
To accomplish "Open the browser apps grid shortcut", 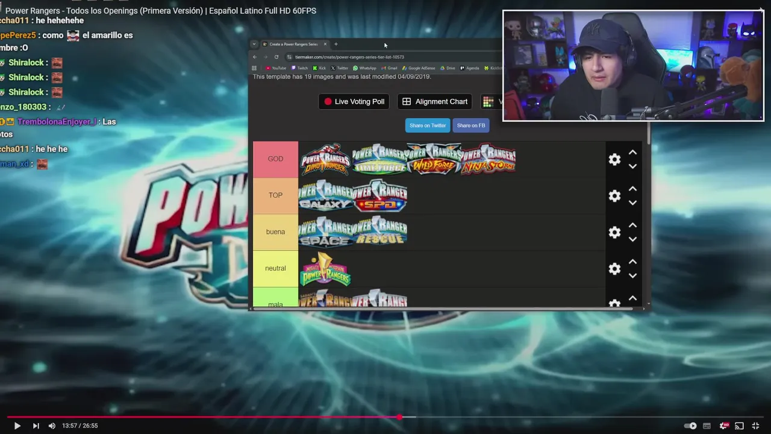I will [x=254, y=68].
